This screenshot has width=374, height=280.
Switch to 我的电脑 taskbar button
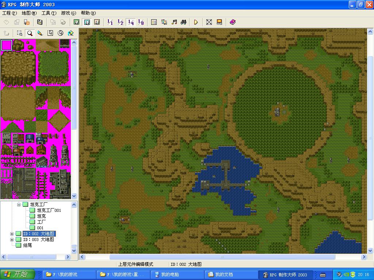tap(178, 275)
